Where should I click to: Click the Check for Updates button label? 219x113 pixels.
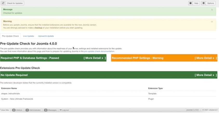point(15,3)
